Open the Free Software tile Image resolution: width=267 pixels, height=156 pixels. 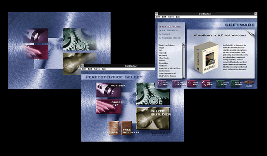(127, 128)
